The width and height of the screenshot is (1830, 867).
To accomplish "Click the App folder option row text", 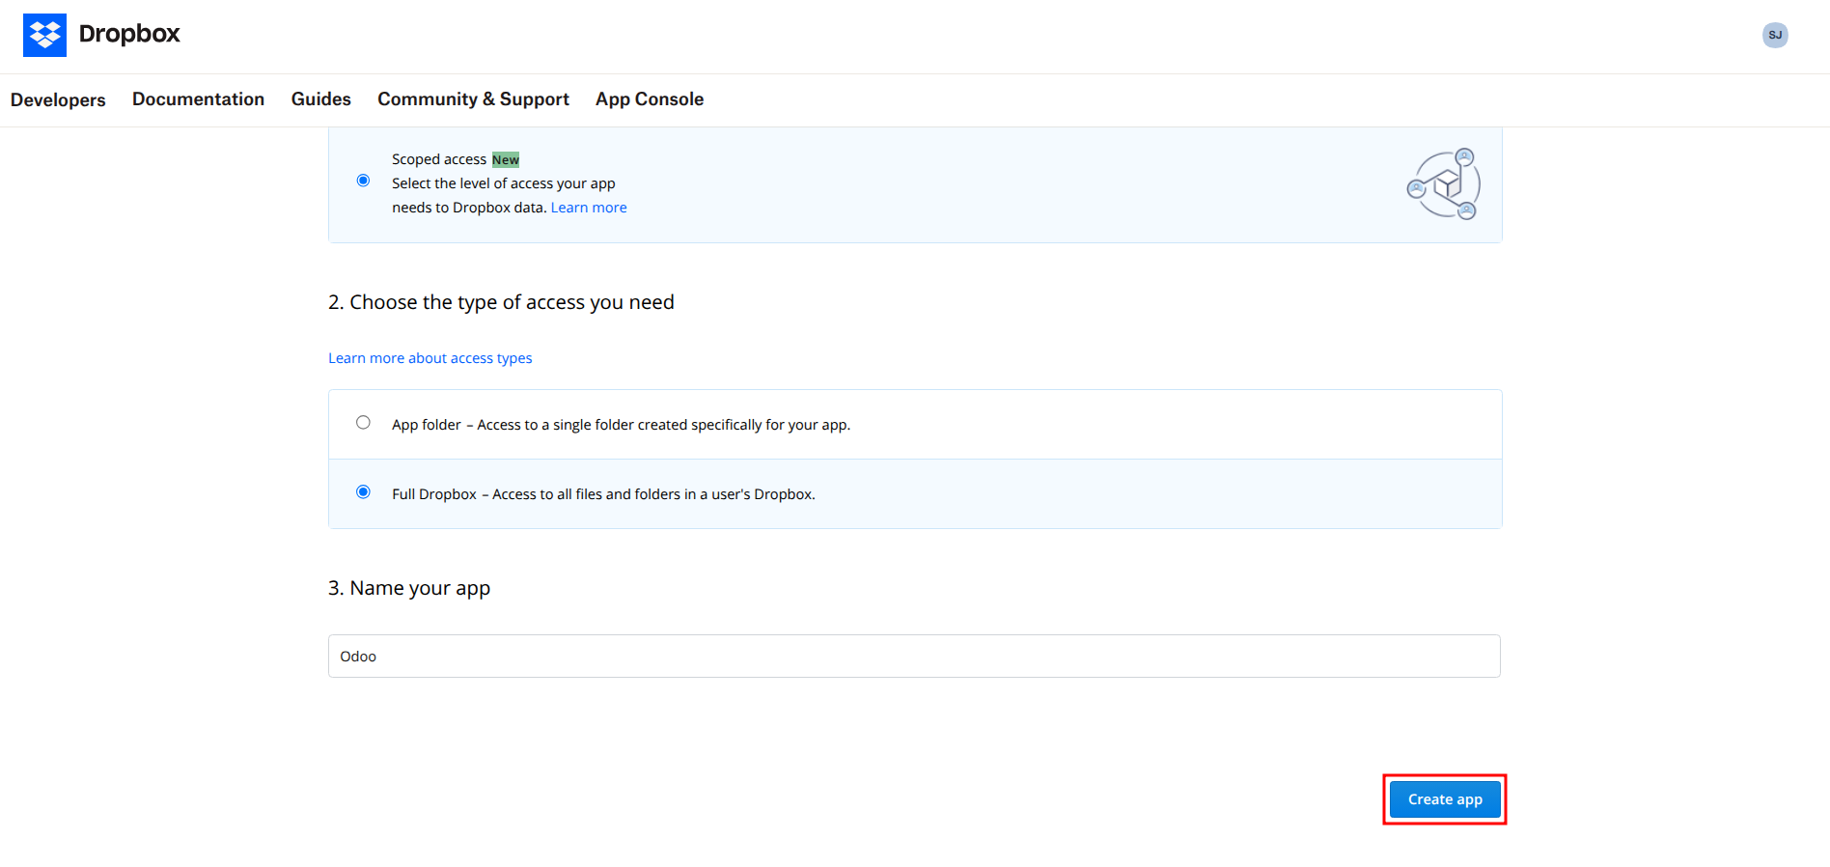I will tap(621, 425).
